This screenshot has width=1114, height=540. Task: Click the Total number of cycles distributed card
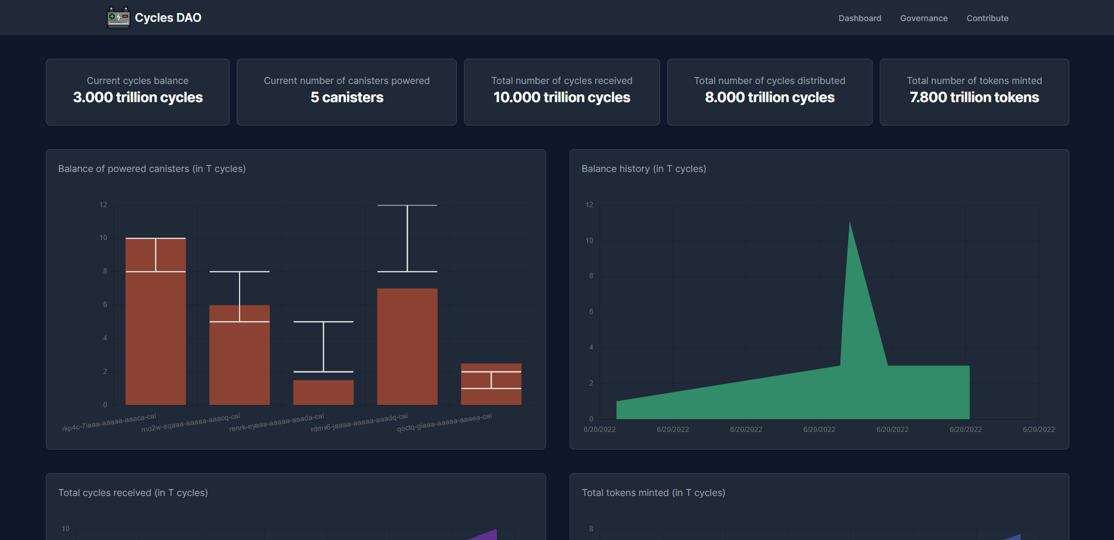click(x=769, y=92)
